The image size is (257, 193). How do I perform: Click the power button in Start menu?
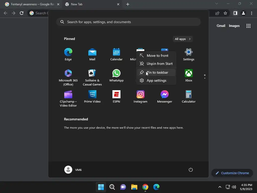[191, 170]
